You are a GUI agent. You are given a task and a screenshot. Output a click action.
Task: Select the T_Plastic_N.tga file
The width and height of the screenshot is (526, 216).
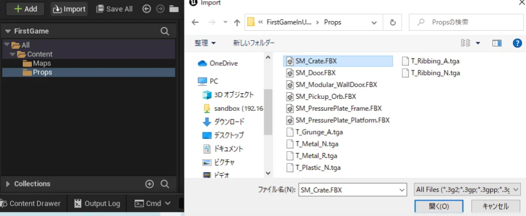314,168
